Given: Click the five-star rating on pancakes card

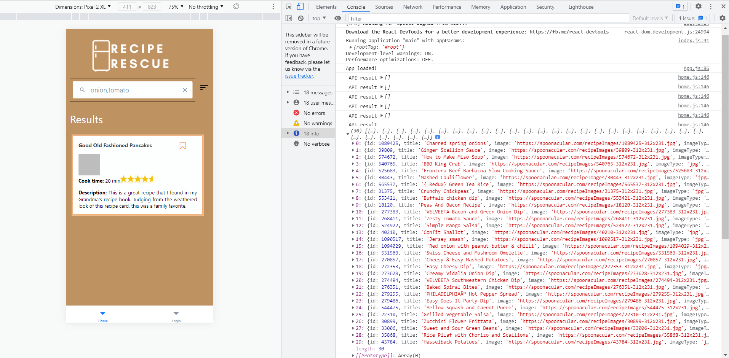Looking at the screenshot, I should click(x=138, y=179).
